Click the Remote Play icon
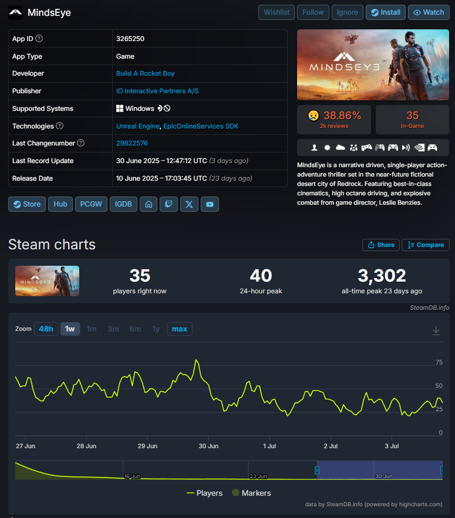The height and width of the screenshot is (518, 455). tap(406, 148)
